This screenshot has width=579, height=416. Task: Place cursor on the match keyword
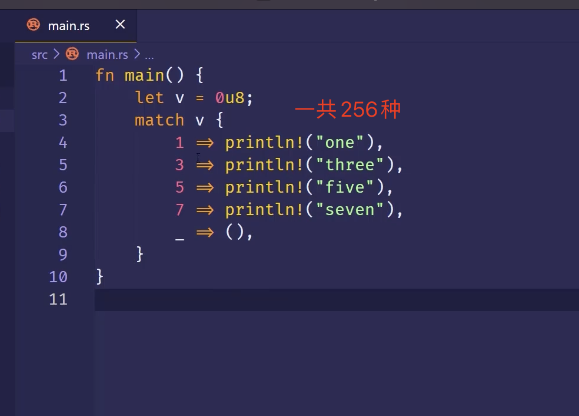click(159, 120)
